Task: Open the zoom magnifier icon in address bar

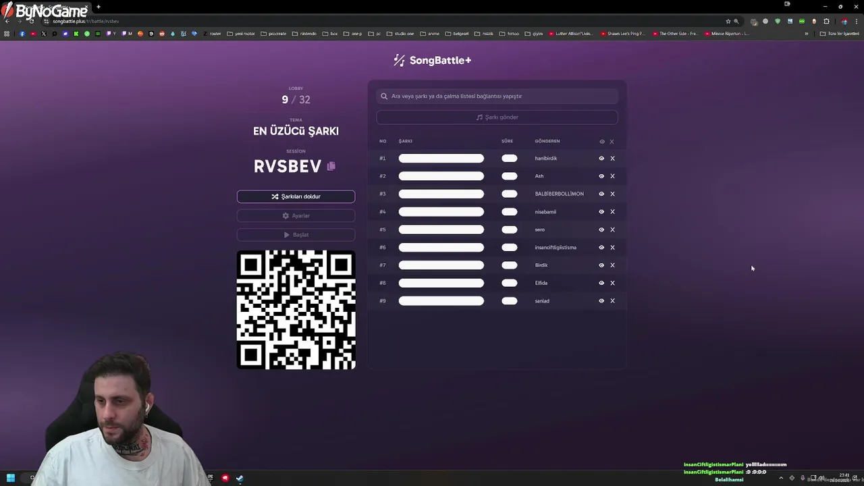Action: [736, 22]
